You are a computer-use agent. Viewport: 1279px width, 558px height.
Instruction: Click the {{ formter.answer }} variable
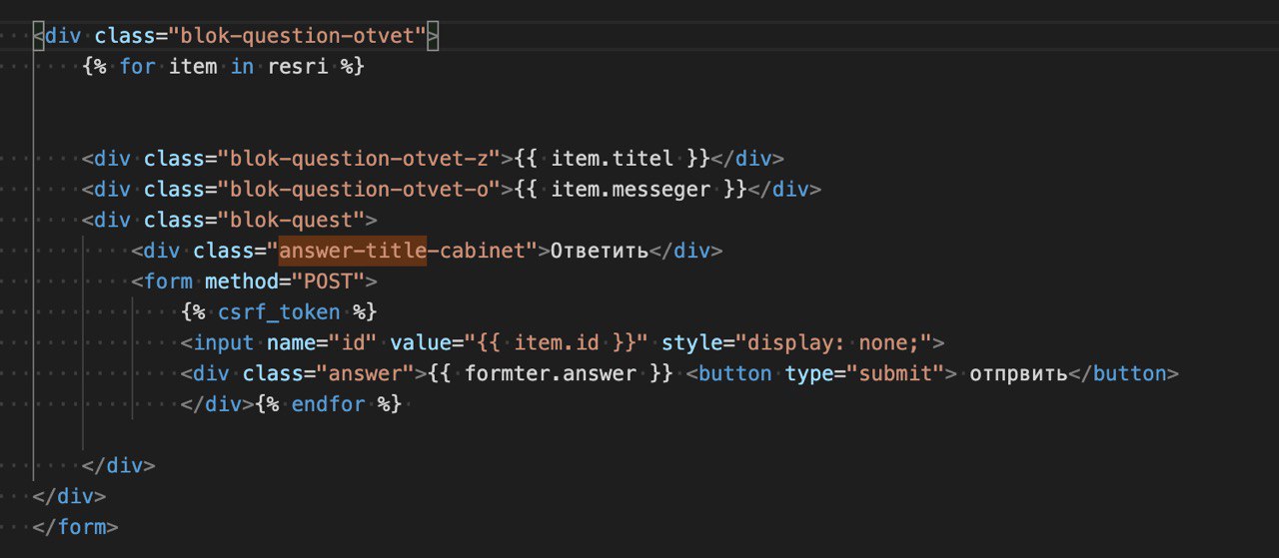pos(551,374)
